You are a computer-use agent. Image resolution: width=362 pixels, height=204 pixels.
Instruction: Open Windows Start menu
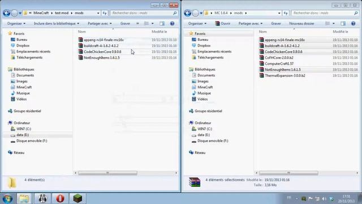(7, 199)
